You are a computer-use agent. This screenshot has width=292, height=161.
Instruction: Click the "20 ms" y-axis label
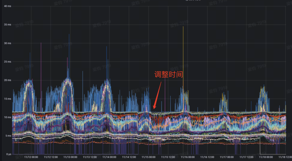click(8, 80)
